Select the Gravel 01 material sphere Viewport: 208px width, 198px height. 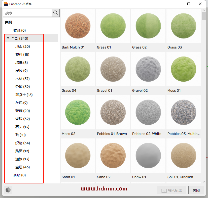click(x=113, y=69)
